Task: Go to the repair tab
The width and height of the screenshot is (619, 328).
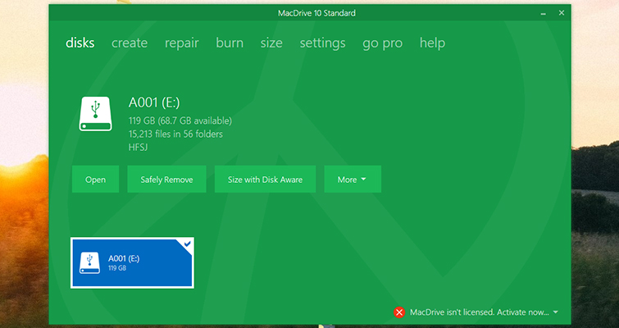Action: click(181, 43)
